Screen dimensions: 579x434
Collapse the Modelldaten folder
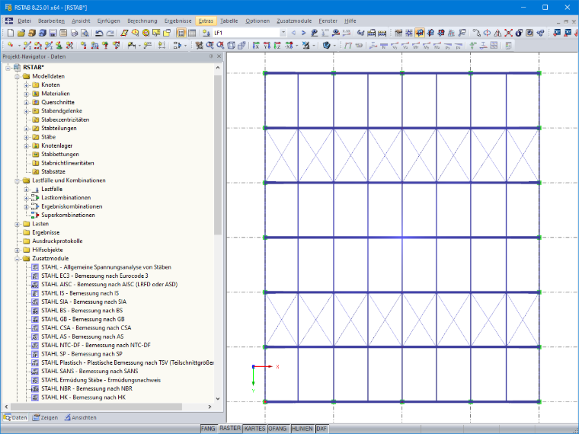pyautogui.click(x=17, y=76)
